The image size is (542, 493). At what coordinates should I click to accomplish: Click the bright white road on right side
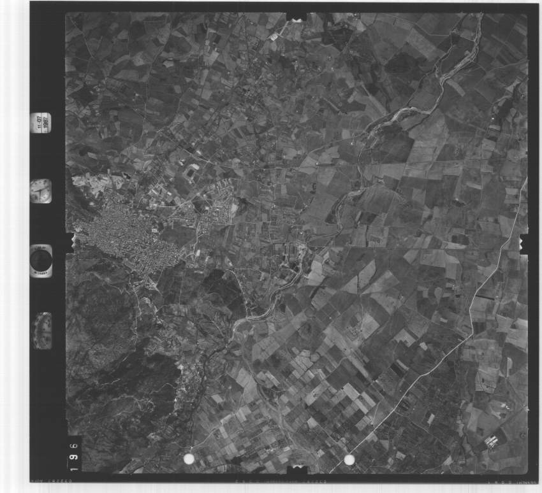(x=486, y=280)
